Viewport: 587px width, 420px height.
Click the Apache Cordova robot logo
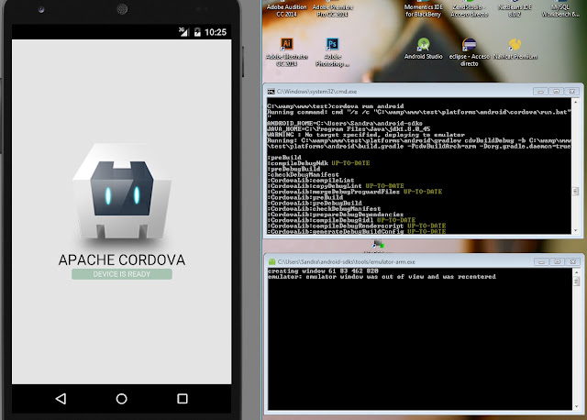(x=122, y=192)
